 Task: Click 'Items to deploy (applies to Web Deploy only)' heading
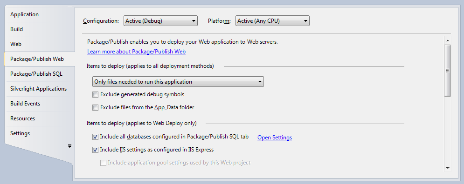(142, 123)
